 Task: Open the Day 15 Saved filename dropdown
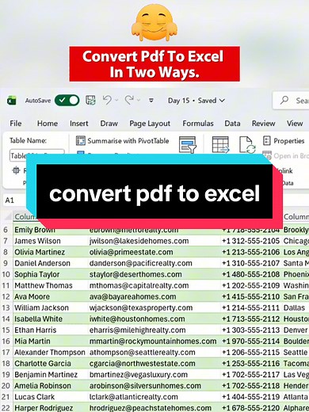(x=196, y=101)
